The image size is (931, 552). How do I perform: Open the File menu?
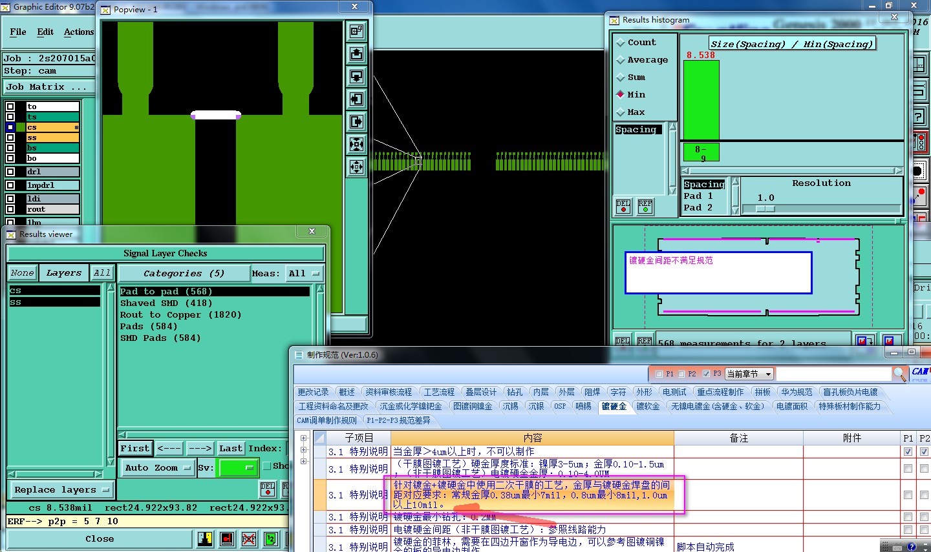tap(18, 32)
